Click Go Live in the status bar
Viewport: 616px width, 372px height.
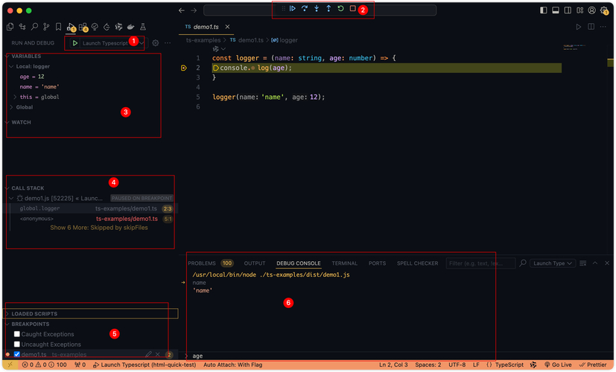coord(557,365)
